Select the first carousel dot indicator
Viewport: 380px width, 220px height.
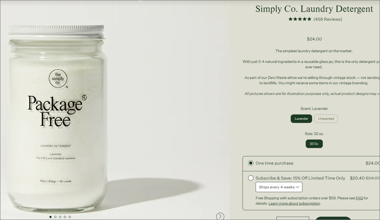[50, 217]
